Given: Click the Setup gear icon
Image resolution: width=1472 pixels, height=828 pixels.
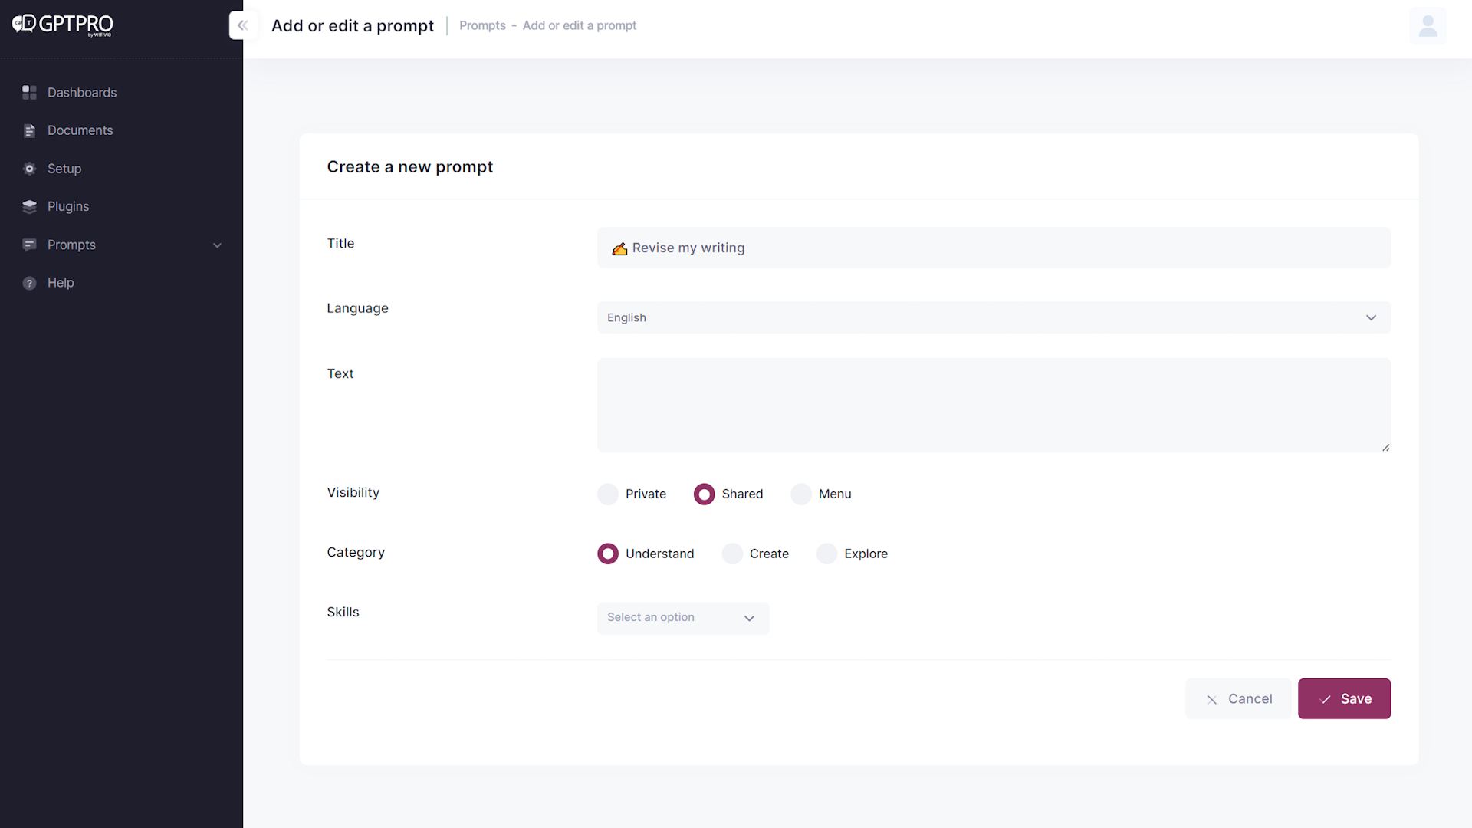Looking at the screenshot, I should 29,169.
